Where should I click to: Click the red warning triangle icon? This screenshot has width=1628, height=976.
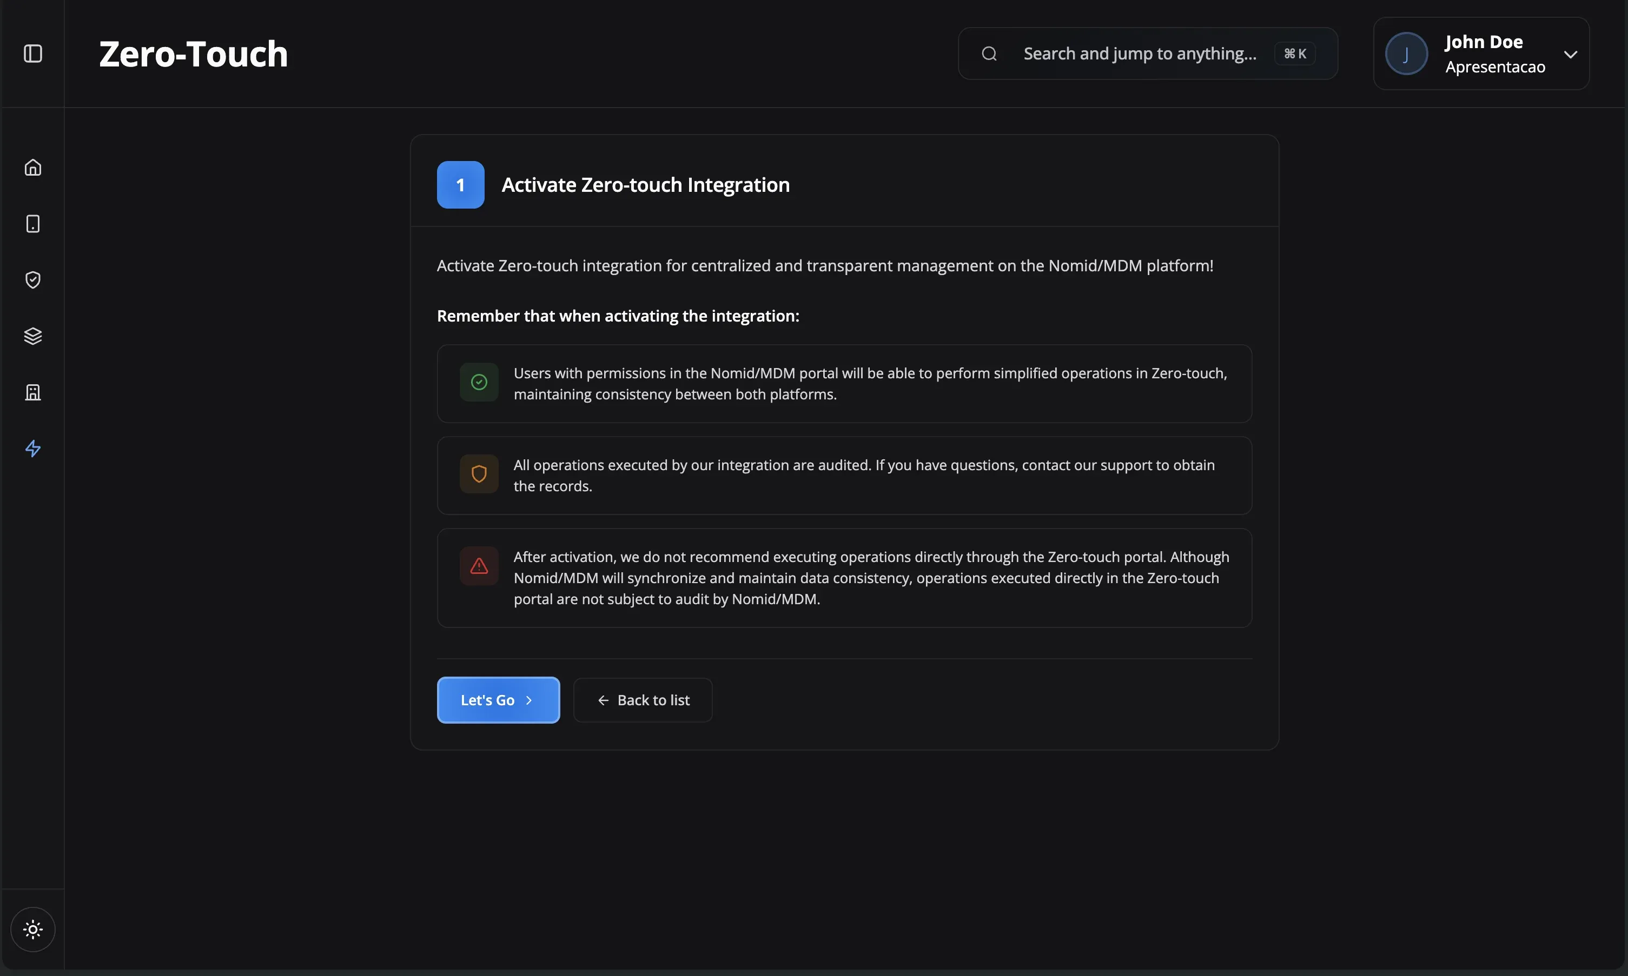coord(479,566)
